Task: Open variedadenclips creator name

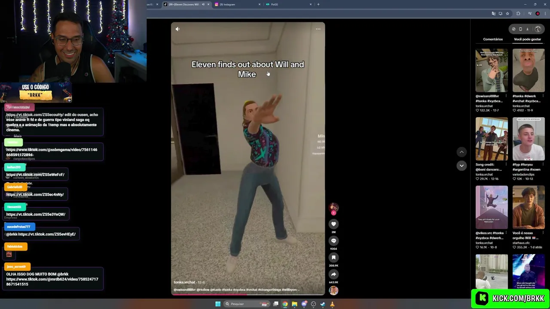Action: 522,174
